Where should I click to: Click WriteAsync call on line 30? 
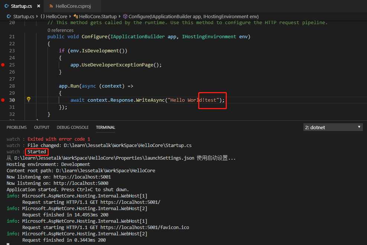pos(150,100)
